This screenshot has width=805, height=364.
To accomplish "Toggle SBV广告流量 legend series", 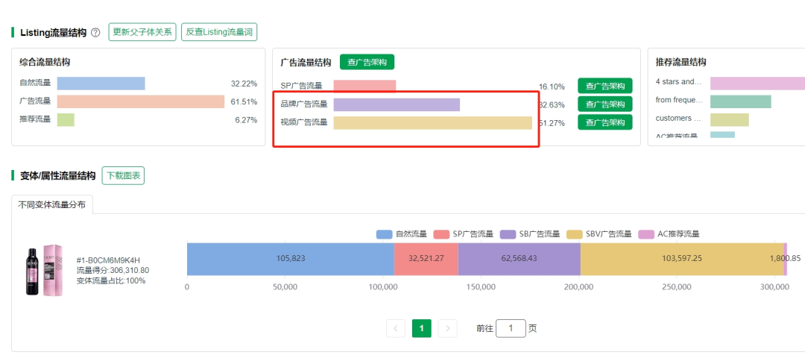I will [x=599, y=234].
